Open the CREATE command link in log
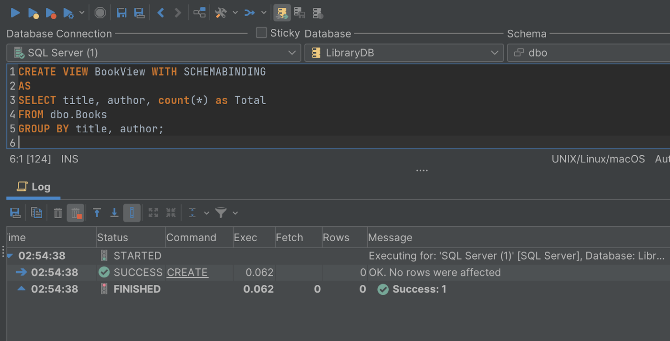Screen dimensions: 670x341 (187, 272)
